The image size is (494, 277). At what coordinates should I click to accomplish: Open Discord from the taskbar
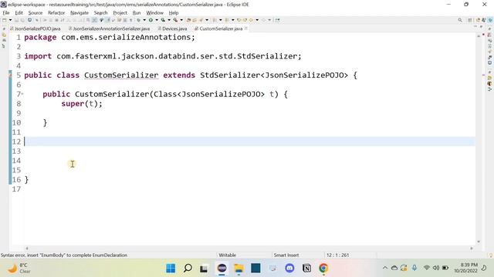[289, 269]
